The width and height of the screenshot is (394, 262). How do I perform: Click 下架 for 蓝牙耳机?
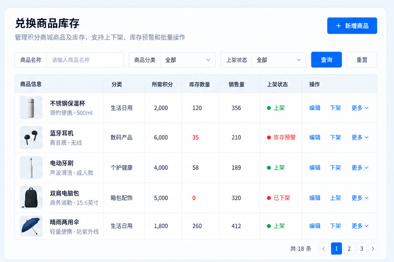pyautogui.click(x=335, y=137)
